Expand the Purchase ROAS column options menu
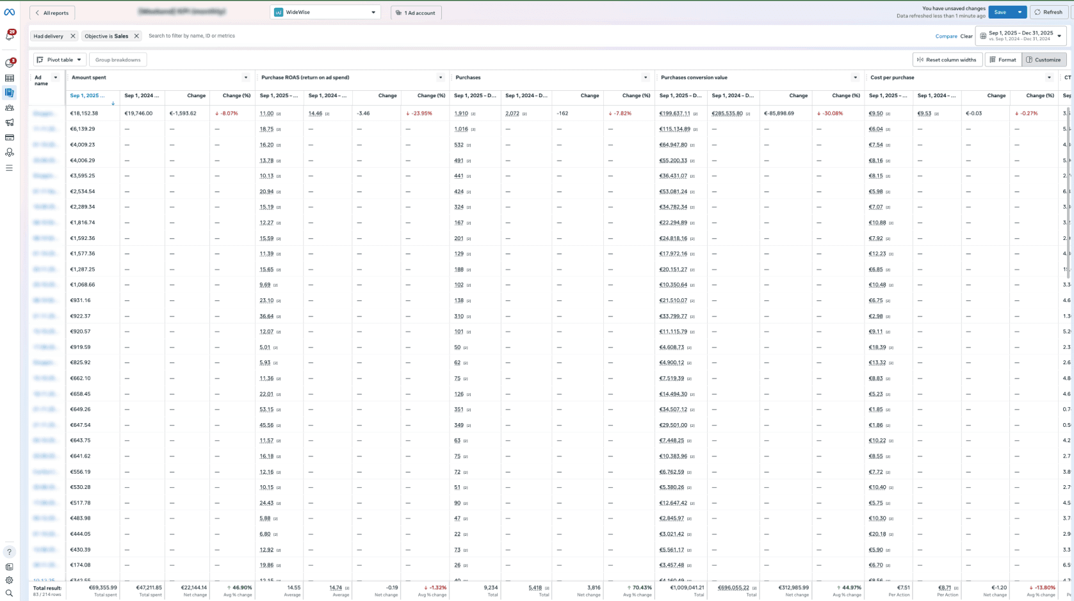This screenshot has width=1074, height=601. [x=441, y=77]
